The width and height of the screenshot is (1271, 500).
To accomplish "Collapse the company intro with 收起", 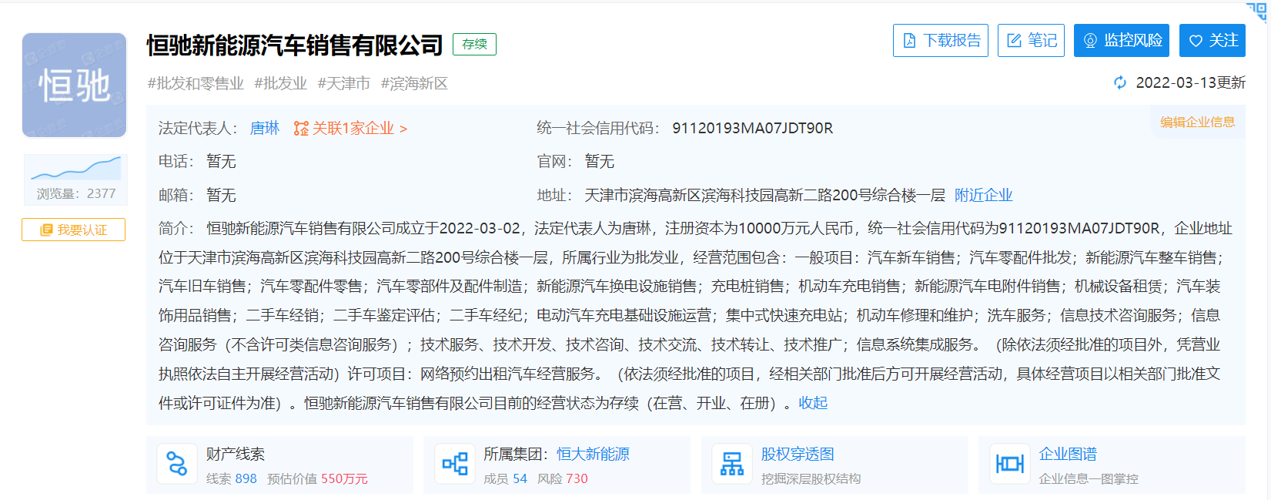I will click(813, 403).
